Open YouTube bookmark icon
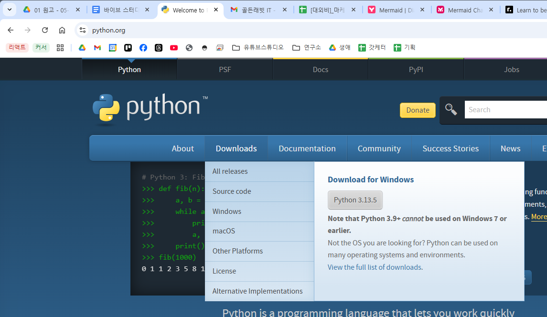 [x=174, y=48]
